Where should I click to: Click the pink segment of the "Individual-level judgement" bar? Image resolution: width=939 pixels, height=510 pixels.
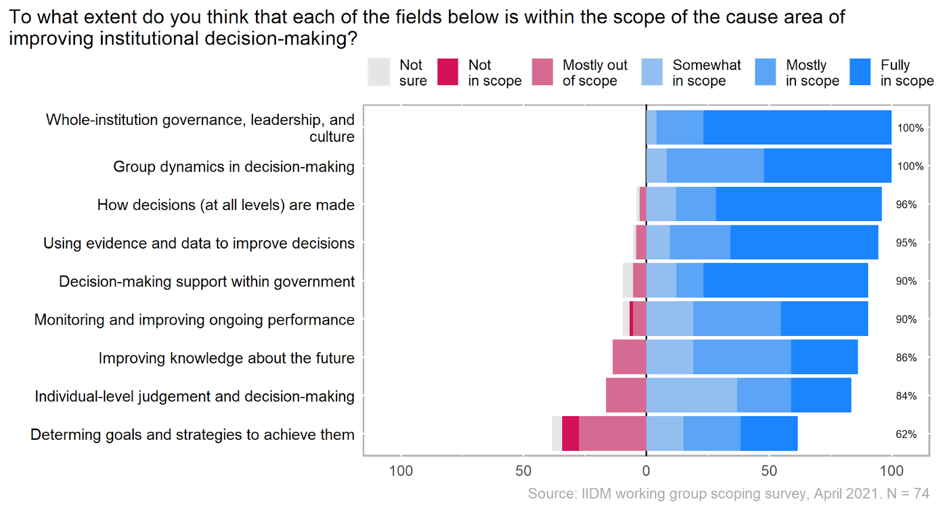pyautogui.click(x=626, y=395)
